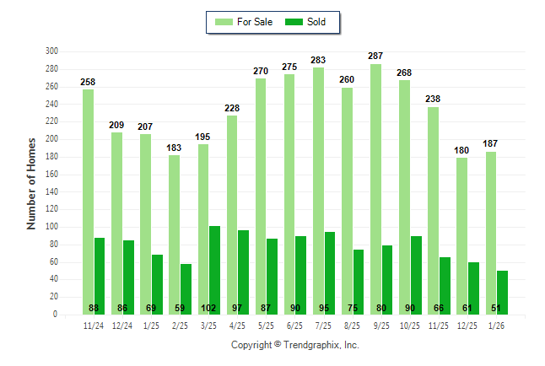Click the 1/26 Sold bar showing 51
This screenshot has height=366, width=545.
(x=503, y=292)
